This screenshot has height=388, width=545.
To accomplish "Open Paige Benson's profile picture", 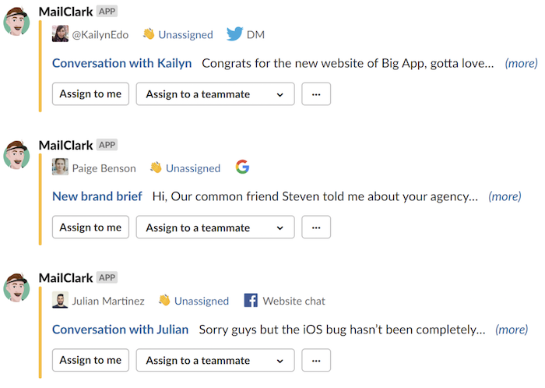I will (60, 167).
